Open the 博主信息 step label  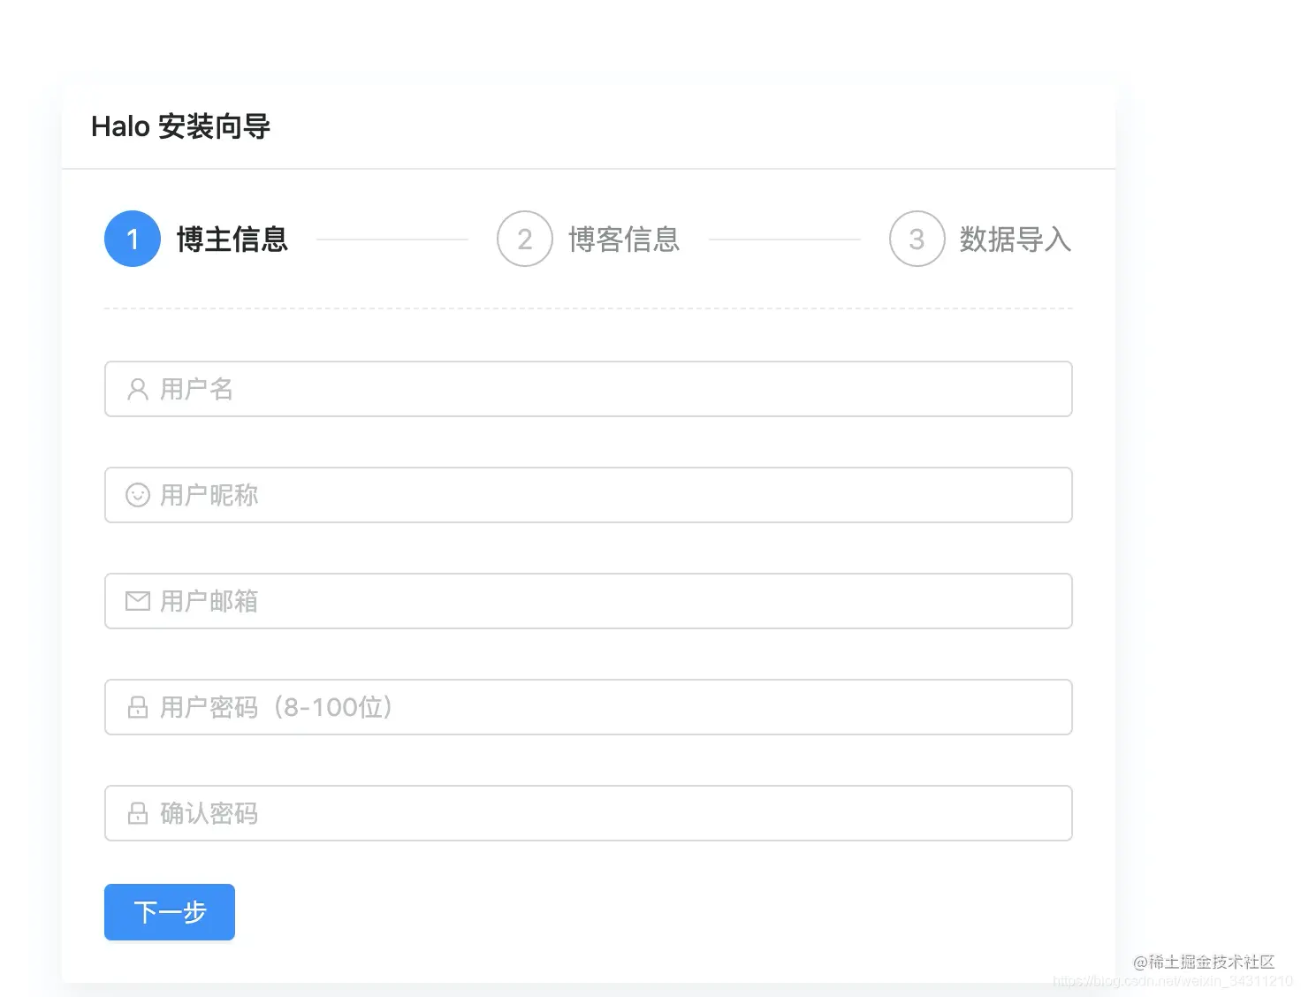point(232,240)
